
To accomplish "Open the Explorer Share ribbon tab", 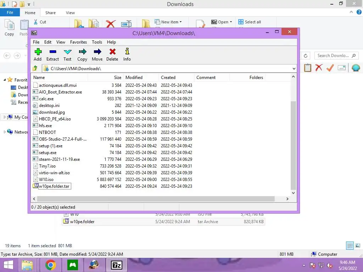I will click(x=50, y=13).
